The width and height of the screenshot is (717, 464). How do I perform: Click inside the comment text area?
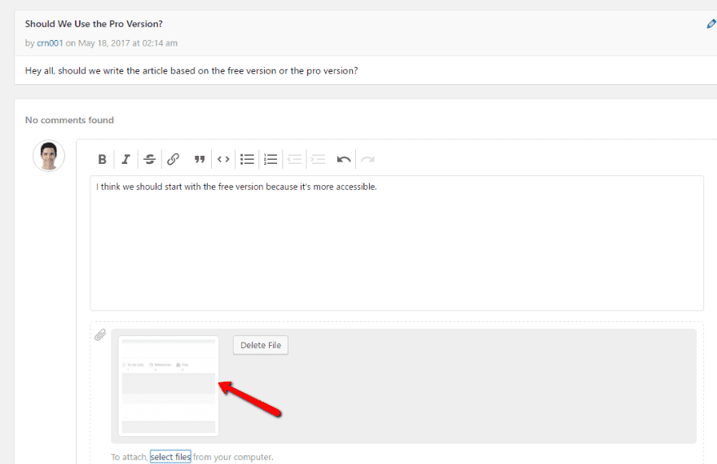[397, 243]
